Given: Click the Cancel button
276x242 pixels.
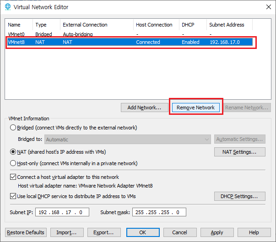Looking at the screenshot, I should tap(180, 232).
